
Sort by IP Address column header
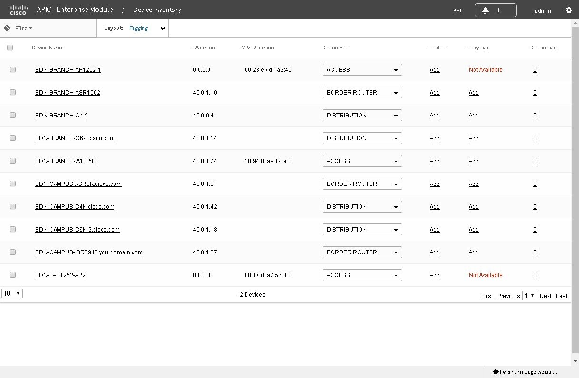(x=202, y=48)
